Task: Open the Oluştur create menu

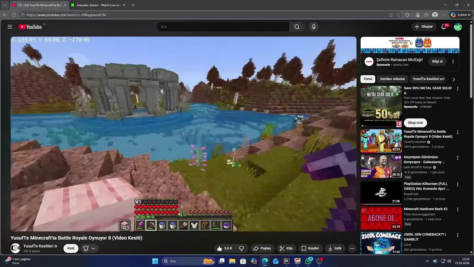Action: pos(424,27)
